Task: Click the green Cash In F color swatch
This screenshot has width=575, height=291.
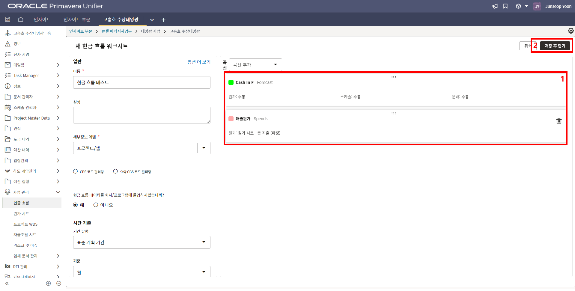Action: click(x=231, y=82)
